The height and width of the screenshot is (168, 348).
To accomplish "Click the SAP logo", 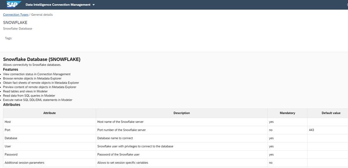I will click(x=11, y=5).
